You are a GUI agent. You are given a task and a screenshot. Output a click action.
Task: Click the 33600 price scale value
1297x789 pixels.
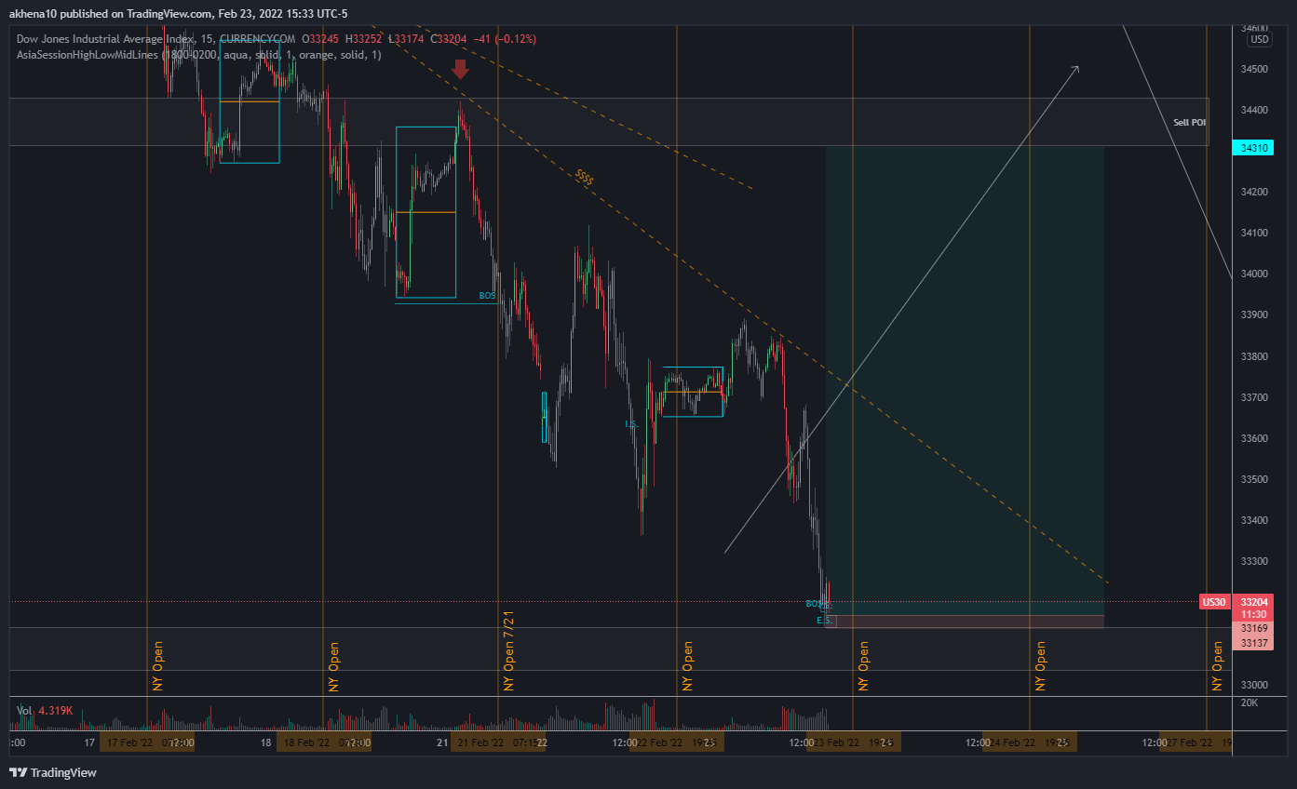pyautogui.click(x=1252, y=438)
